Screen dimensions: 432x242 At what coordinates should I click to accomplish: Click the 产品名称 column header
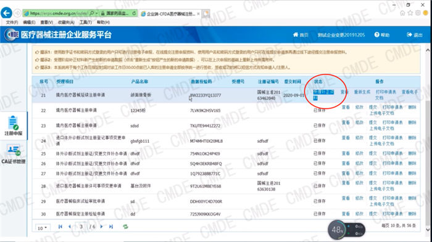(x=139, y=81)
